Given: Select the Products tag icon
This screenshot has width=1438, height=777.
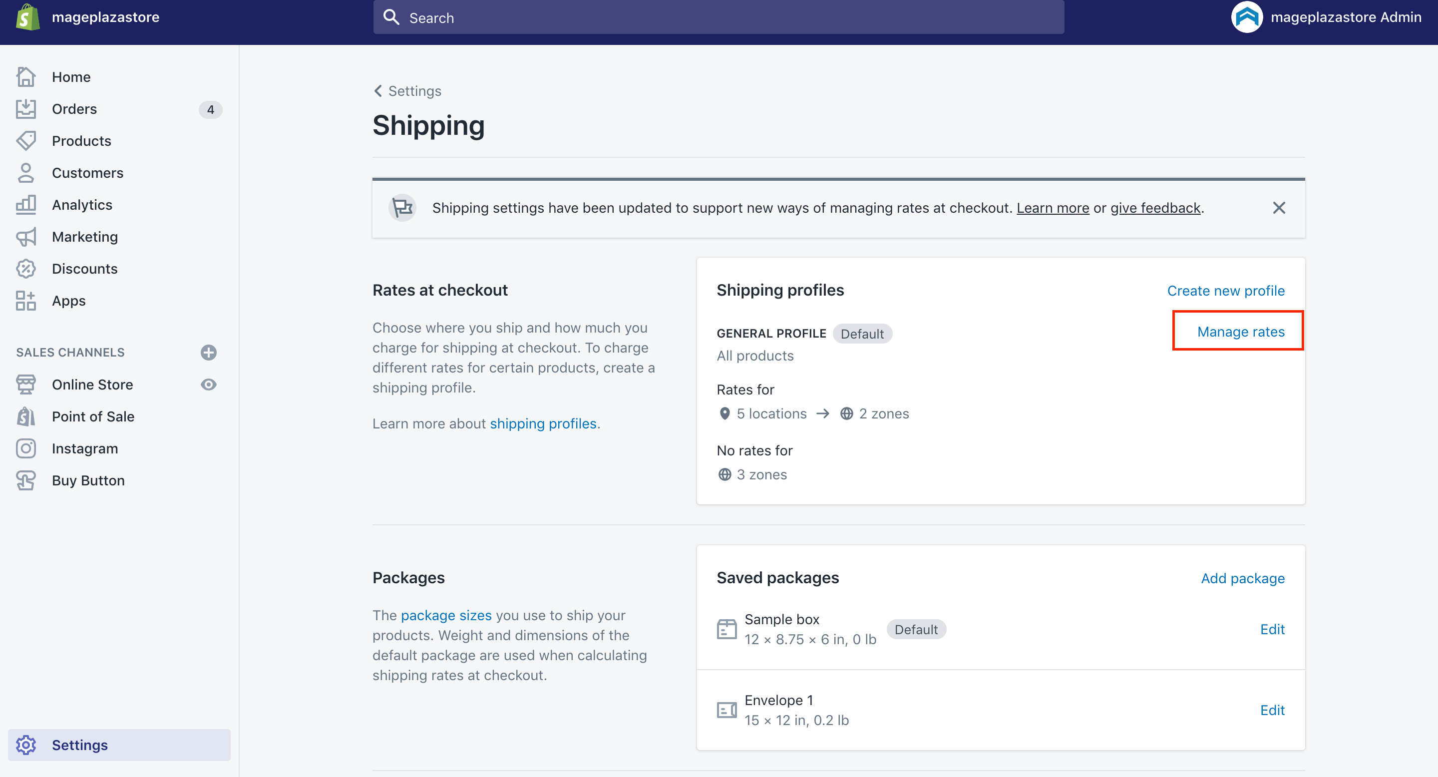Looking at the screenshot, I should [26, 141].
